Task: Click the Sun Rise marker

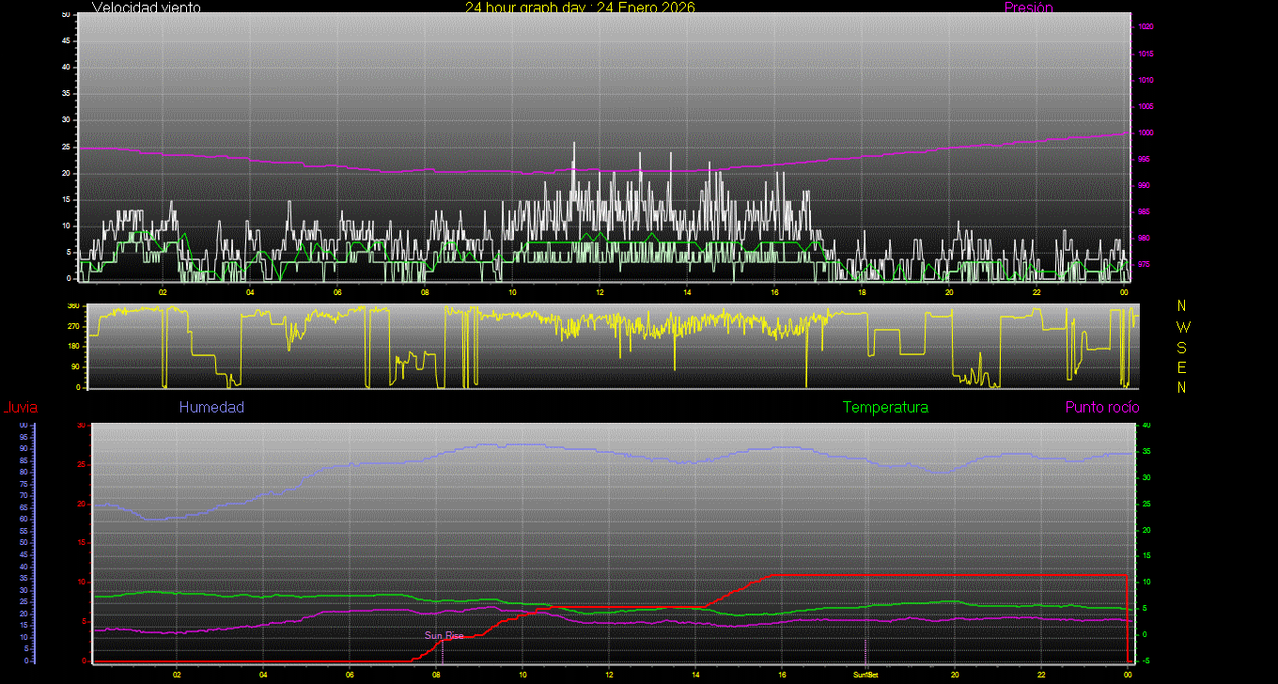Action: (444, 636)
